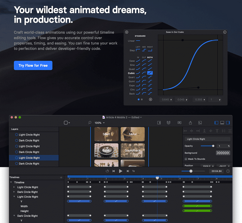Click the Opacity percent value field
The width and height of the screenshot is (242, 223).
223,146
